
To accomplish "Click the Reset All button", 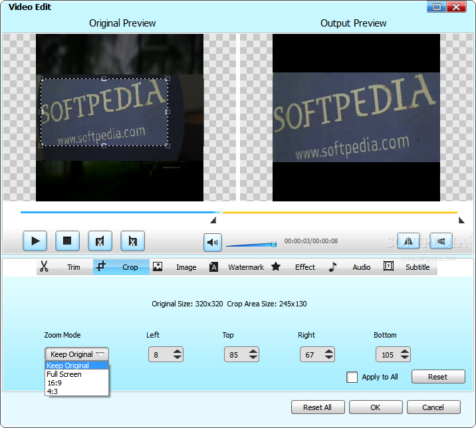I will tap(318, 407).
